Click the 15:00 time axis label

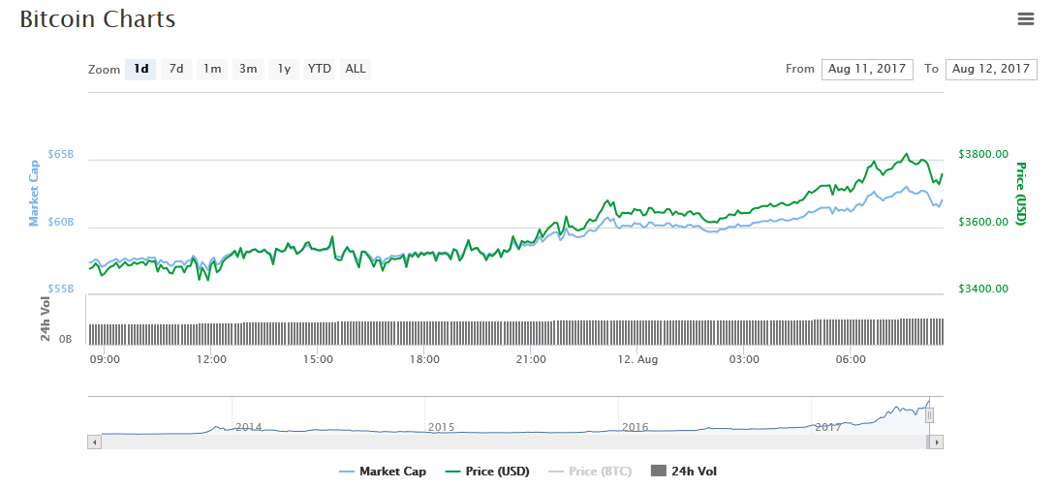coord(318,359)
